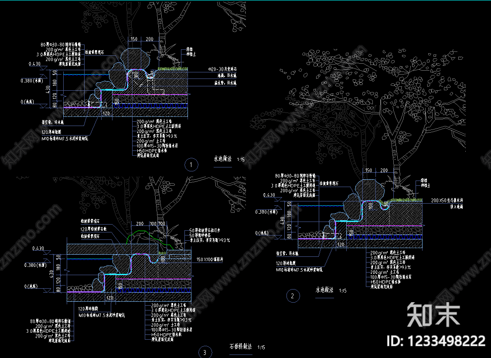The height and width of the screenshot is (358, 491).
Task: Click the circled number 3 detail marker
Action: [205, 352]
